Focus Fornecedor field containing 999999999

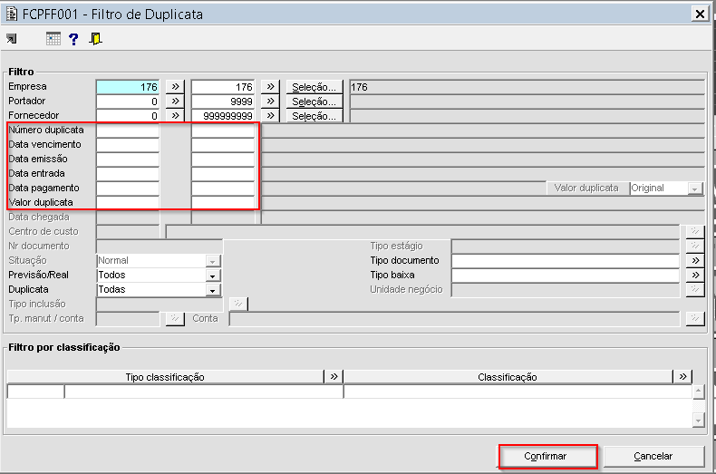[223, 115]
